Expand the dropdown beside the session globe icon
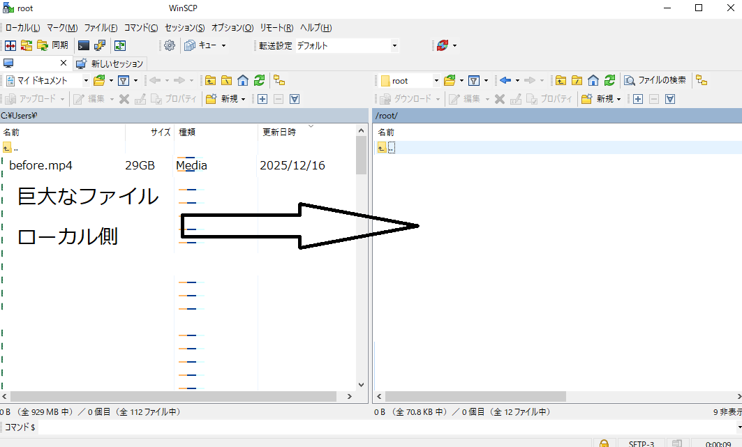The image size is (742, 447). coord(454,46)
